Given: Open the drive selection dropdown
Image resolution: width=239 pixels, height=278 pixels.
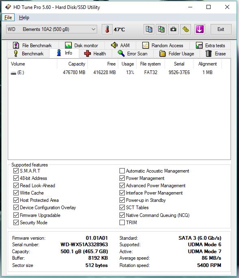Looking at the screenshot, I should (x=52, y=29).
